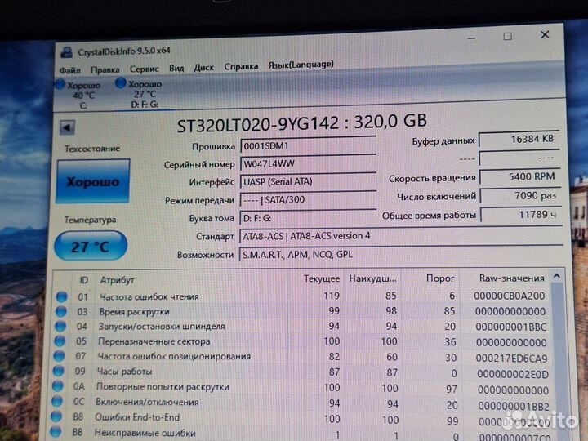This screenshot has width=588, height=441.
Task: Click the Атрибут column header
Action: [x=117, y=280]
